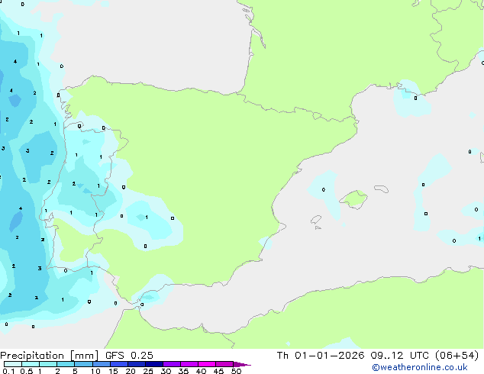Click the purple above-50 legend arrow

click(x=242, y=364)
